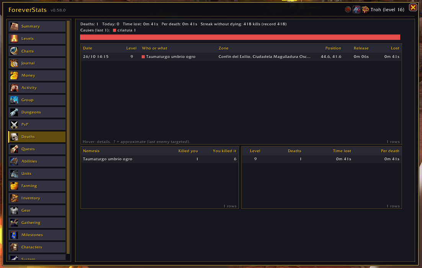
Task: Click the Dungeons key icon
Action: pos(14,112)
